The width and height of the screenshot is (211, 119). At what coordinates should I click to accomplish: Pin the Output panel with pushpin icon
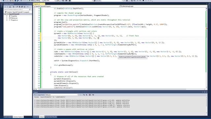(x=204, y=92)
